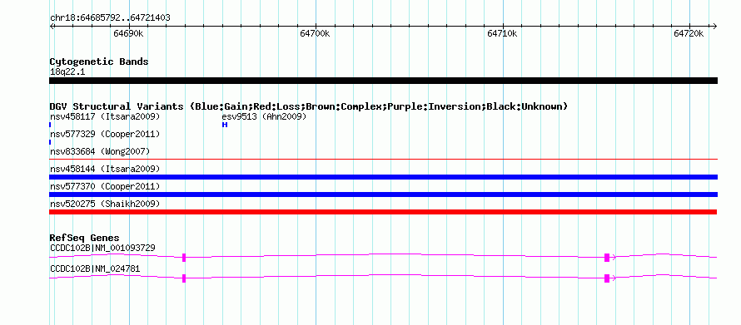Screen dimensions: 741x325
Task: Click the 18q22.1 band label
Action: tap(67, 72)
